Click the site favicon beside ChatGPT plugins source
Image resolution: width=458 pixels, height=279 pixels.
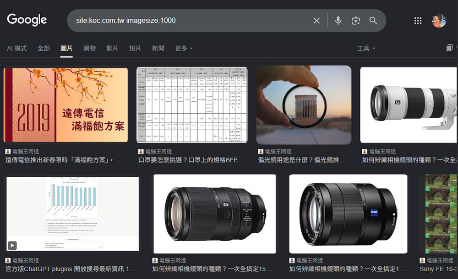click(x=8, y=260)
